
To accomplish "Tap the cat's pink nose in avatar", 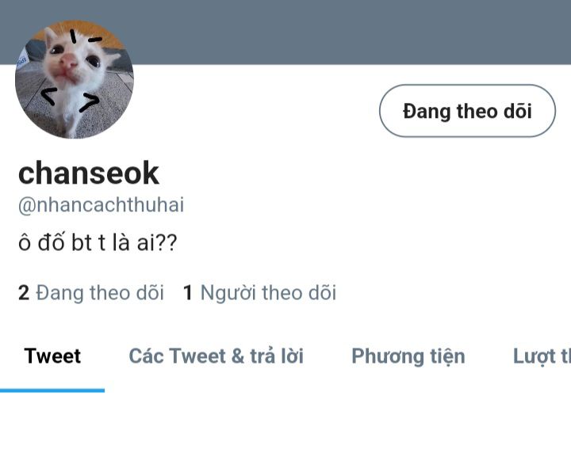I will (68, 61).
